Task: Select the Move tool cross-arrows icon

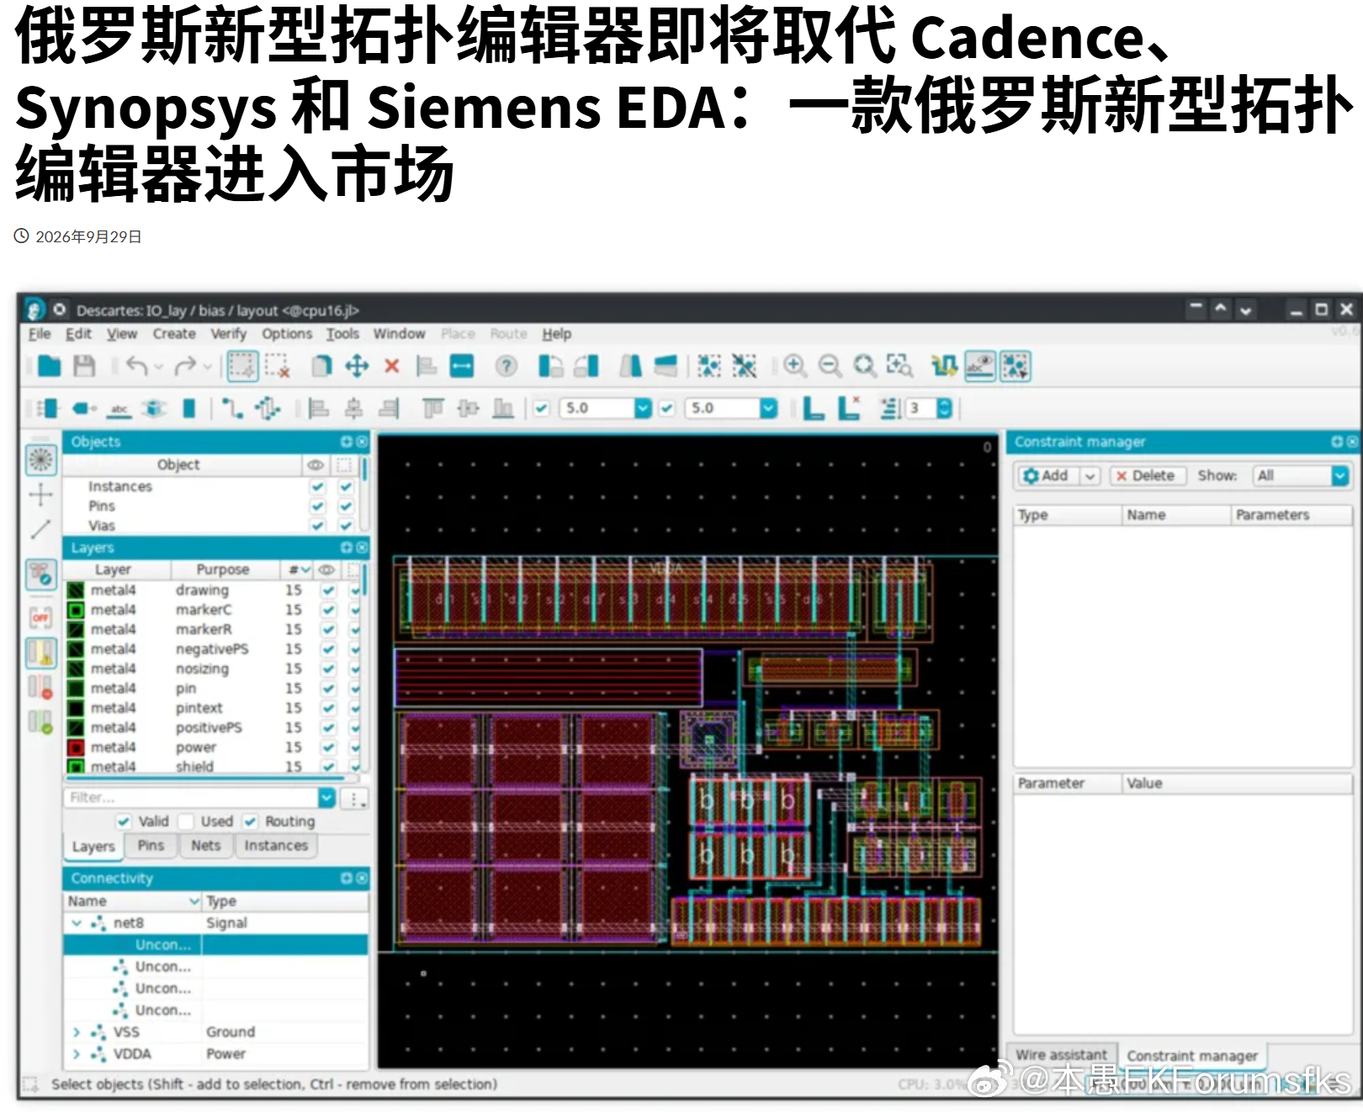Action: click(x=357, y=366)
